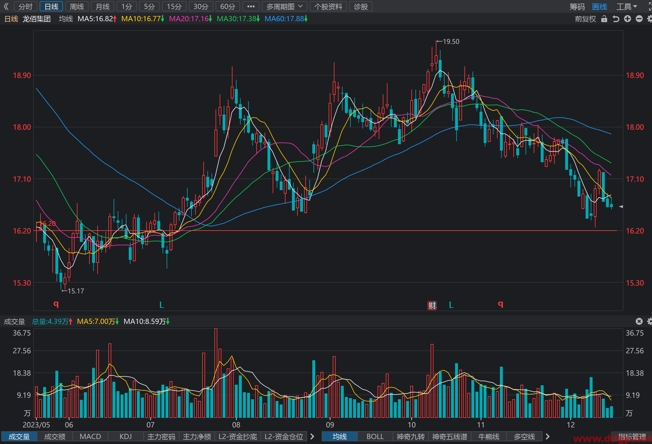Click the L marker after 财 marker
The width and height of the screenshot is (652, 444).
point(451,305)
